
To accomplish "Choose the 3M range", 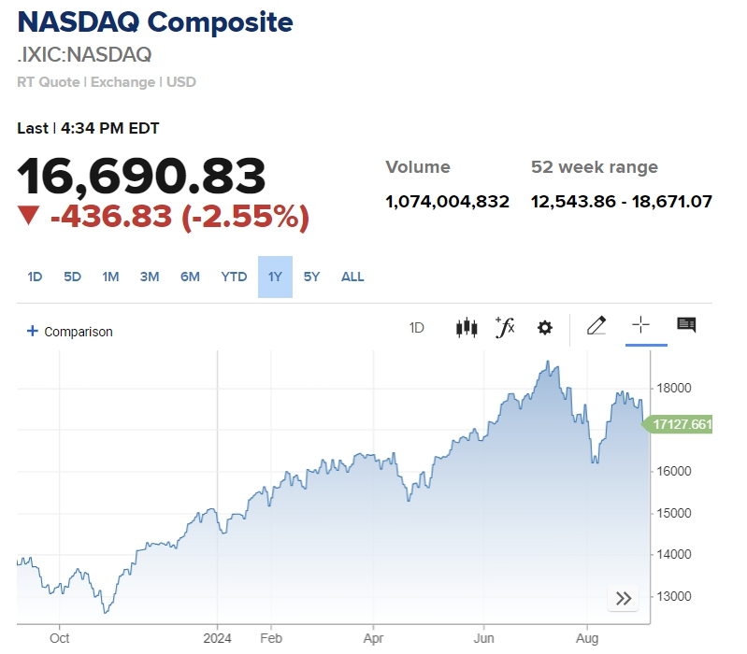I will tap(150, 277).
